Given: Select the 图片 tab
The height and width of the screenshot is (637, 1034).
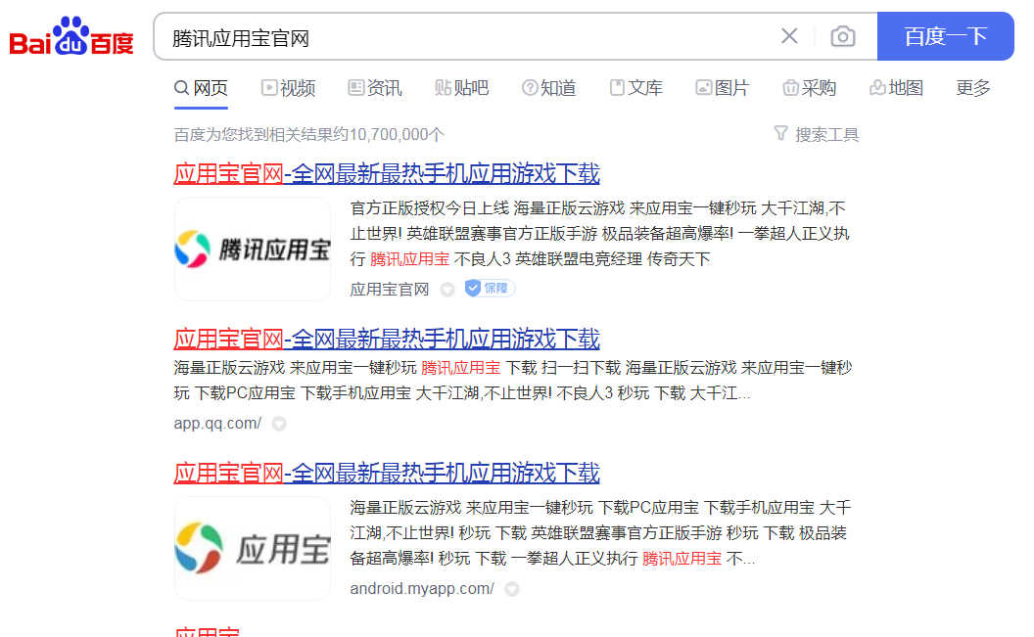Looking at the screenshot, I should click(x=722, y=88).
